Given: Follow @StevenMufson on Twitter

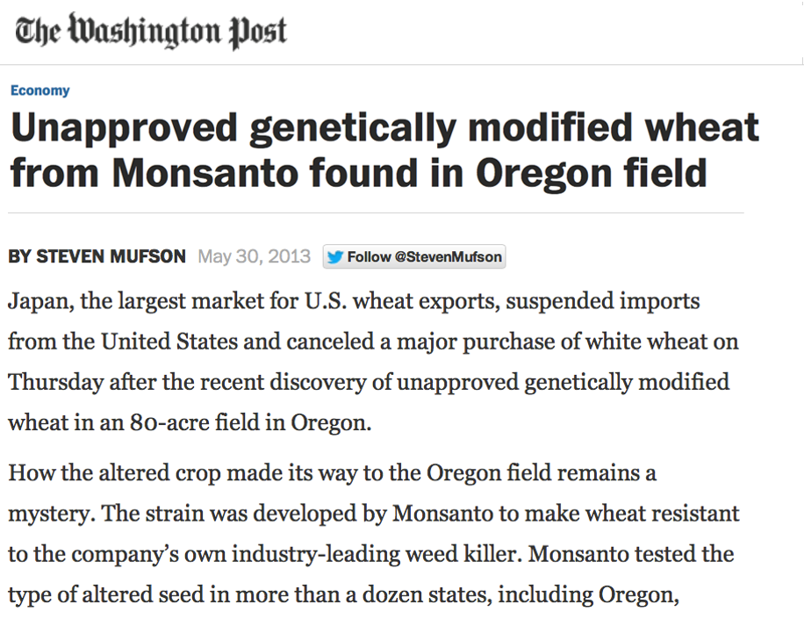Looking at the screenshot, I should click(x=414, y=257).
